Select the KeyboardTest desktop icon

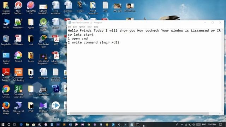click(x=43, y=90)
